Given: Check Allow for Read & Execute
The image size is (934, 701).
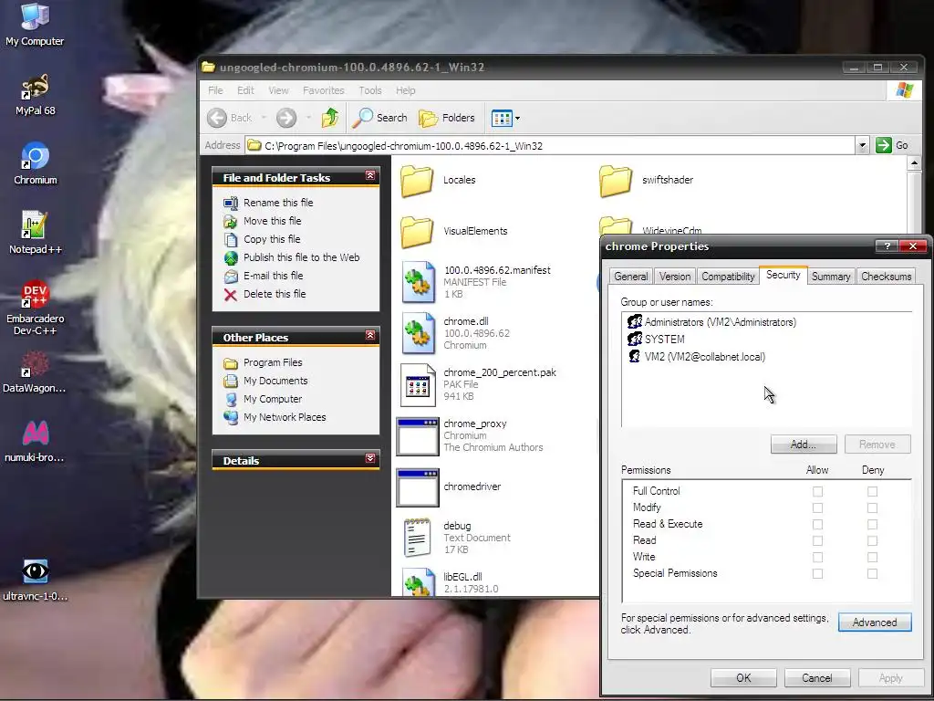Looking at the screenshot, I should click(x=817, y=525).
